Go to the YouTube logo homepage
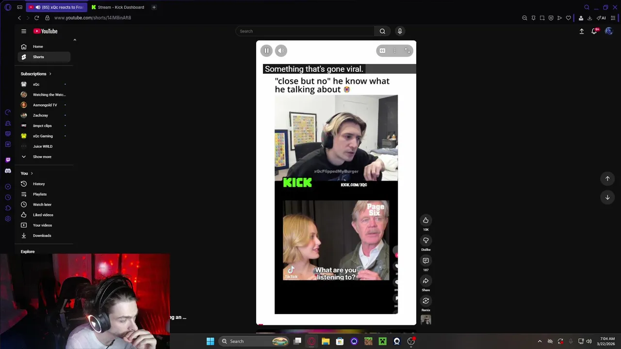This screenshot has height=349, width=621. pos(46,31)
